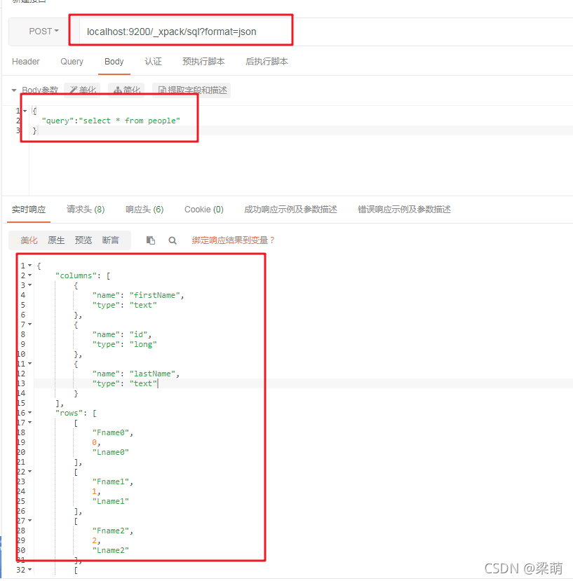Switch to the 预览 preview response view

tap(83, 240)
